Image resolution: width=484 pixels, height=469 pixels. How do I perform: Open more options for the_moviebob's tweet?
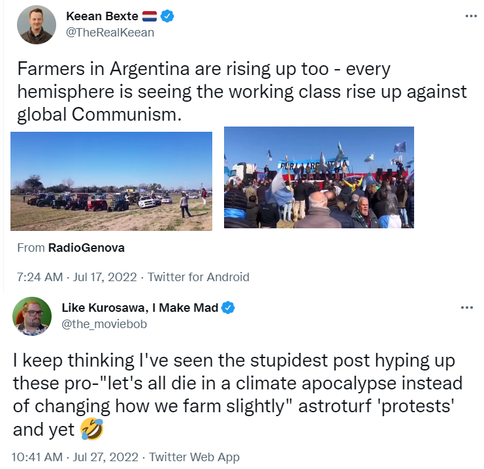pyautogui.click(x=466, y=308)
